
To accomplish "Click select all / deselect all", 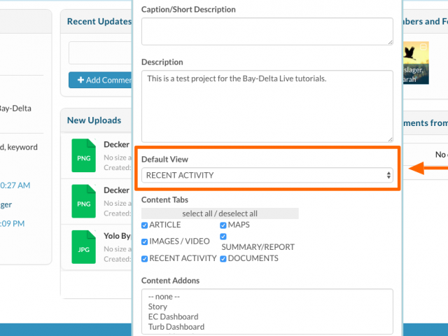I will coord(220,213).
